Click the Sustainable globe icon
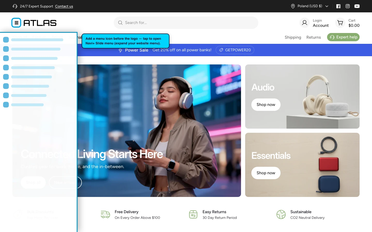Image resolution: width=372 pixels, height=232 pixels. point(281,214)
